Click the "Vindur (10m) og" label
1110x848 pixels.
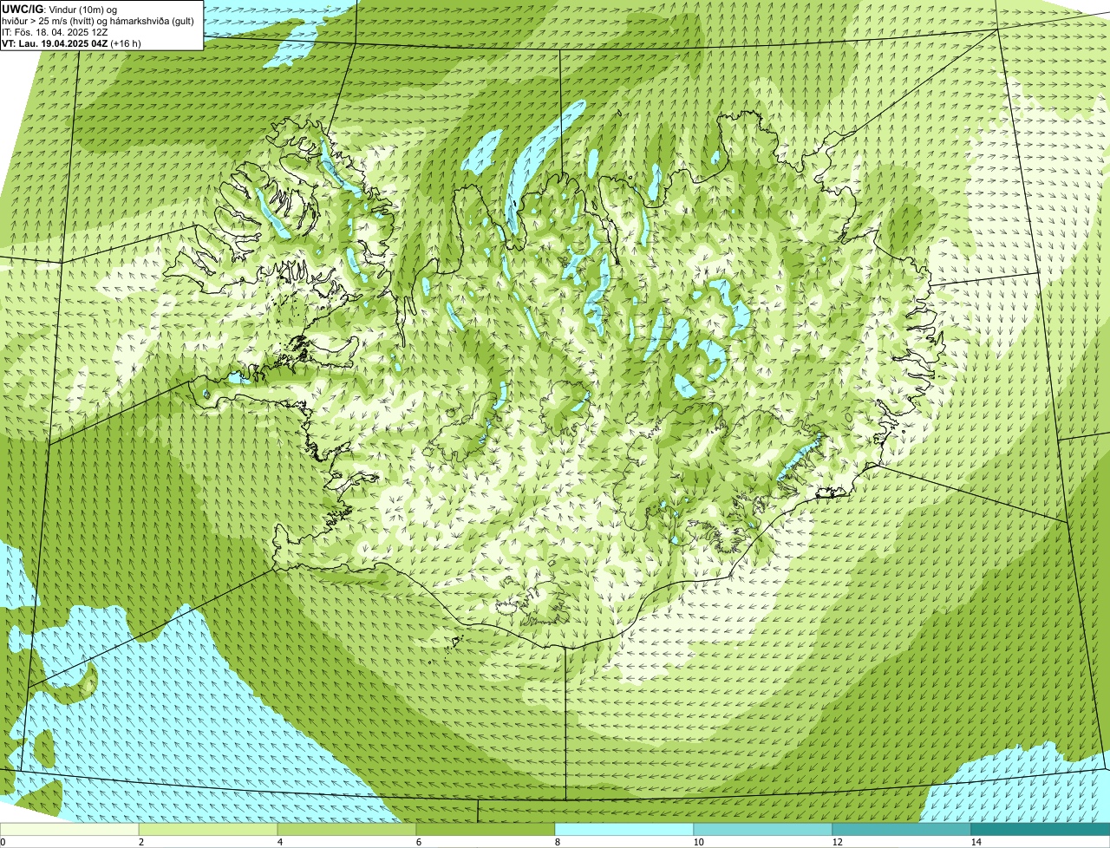coord(82,9)
